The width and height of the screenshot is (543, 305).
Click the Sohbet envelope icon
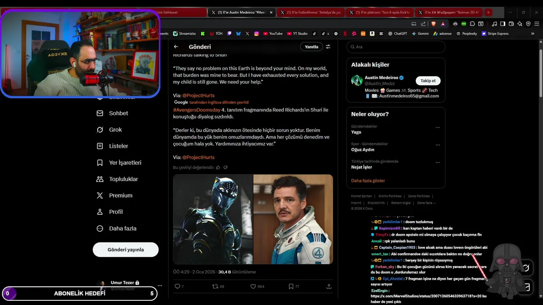coord(100,113)
